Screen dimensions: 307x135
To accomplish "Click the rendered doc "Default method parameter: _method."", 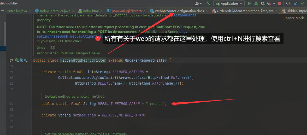I will [x=75, y=96].
